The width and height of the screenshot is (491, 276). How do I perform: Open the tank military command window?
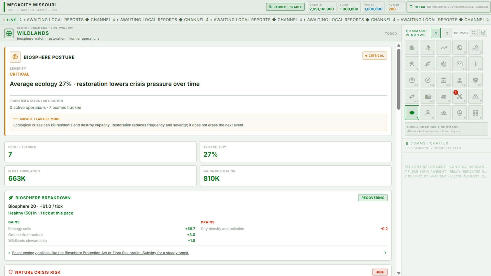(443, 97)
